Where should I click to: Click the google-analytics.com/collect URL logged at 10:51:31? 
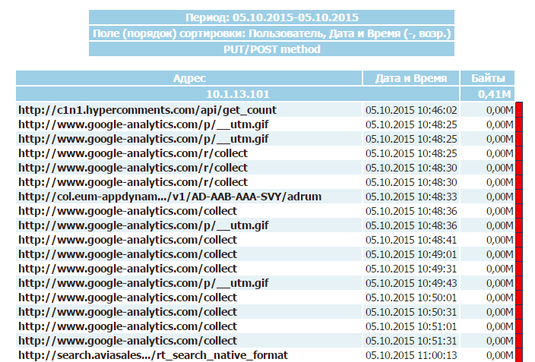point(128,341)
